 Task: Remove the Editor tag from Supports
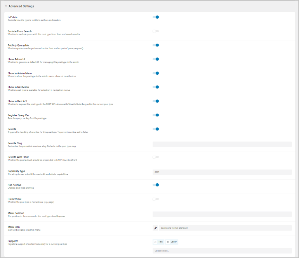[x=168, y=242]
